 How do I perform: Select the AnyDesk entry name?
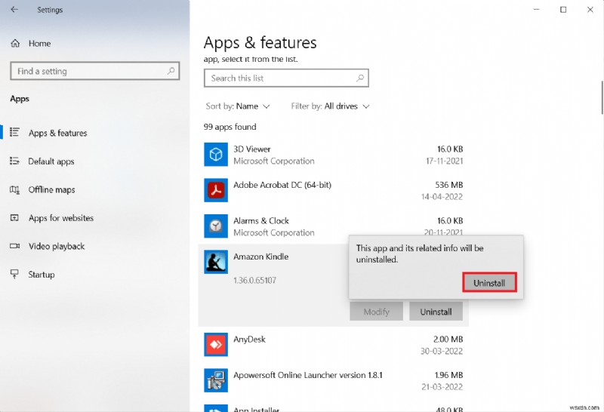pyautogui.click(x=249, y=340)
